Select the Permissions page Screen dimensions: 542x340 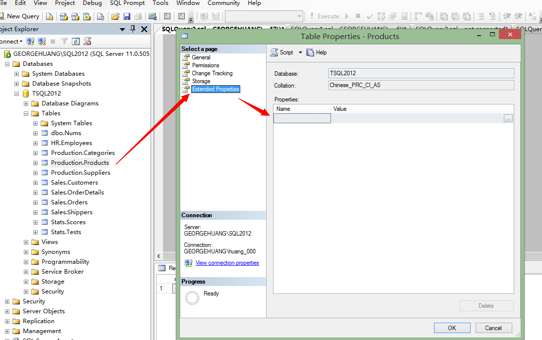coord(206,65)
